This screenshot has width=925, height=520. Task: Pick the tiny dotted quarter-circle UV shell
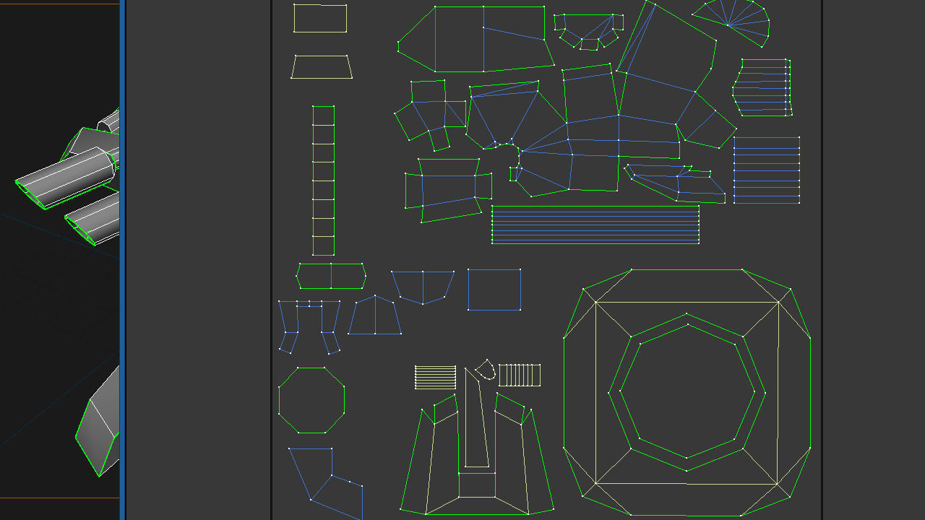coord(486,369)
